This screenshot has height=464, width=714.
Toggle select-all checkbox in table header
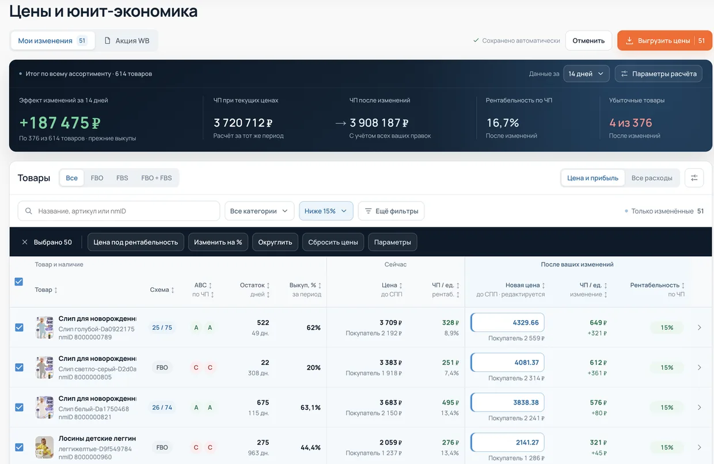coord(19,282)
